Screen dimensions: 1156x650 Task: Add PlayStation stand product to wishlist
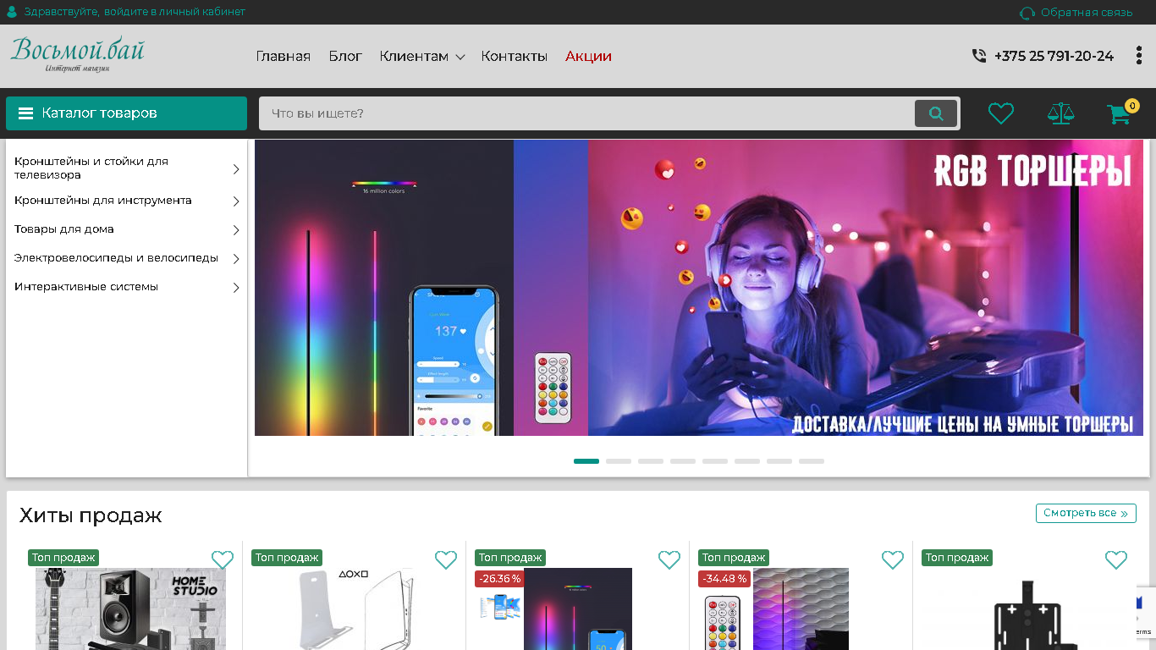coord(446,559)
